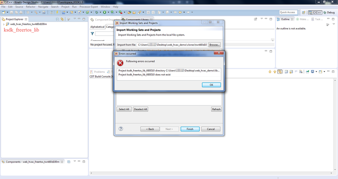Open the Debug dropdown arrow
Screen dimensions: 338x179
click(x=100, y=13)
